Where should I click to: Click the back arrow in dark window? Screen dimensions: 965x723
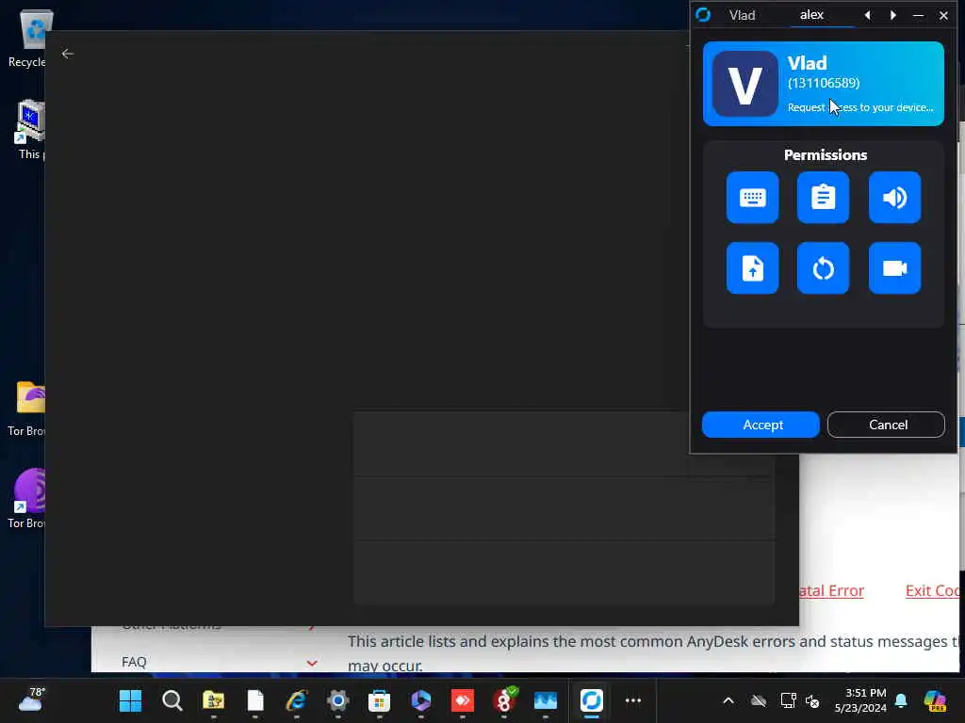(68, 54)
